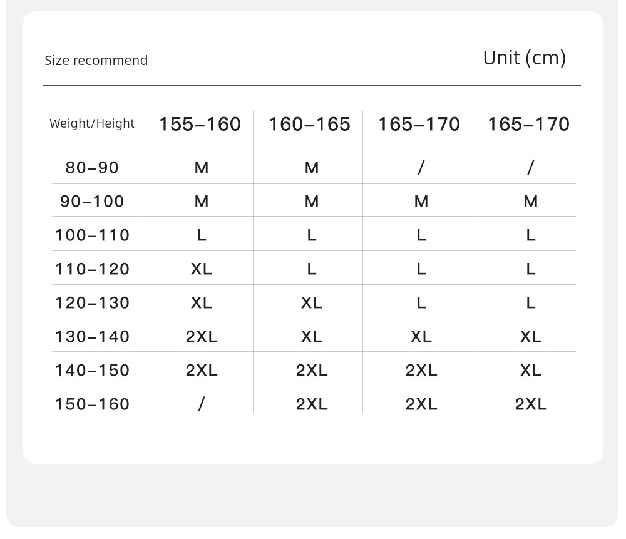
Task: Select the 90–100 weight row label
Action: (92, 201)
